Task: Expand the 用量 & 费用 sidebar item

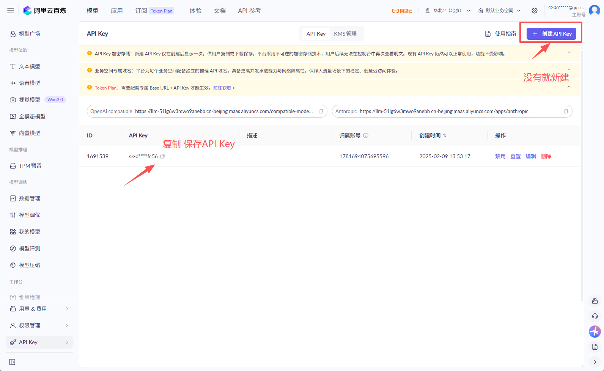Action: [x=39, y=309]
